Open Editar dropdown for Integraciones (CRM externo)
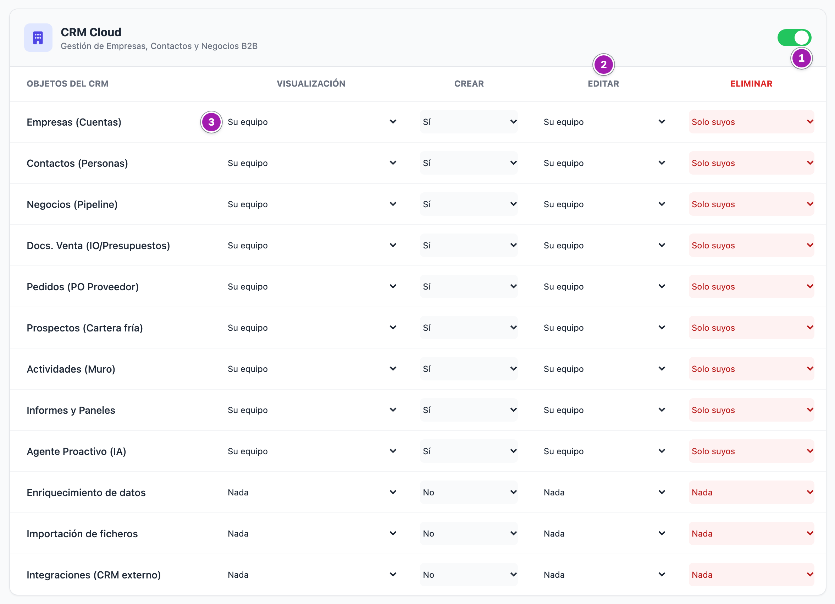 tap(604, 575)
